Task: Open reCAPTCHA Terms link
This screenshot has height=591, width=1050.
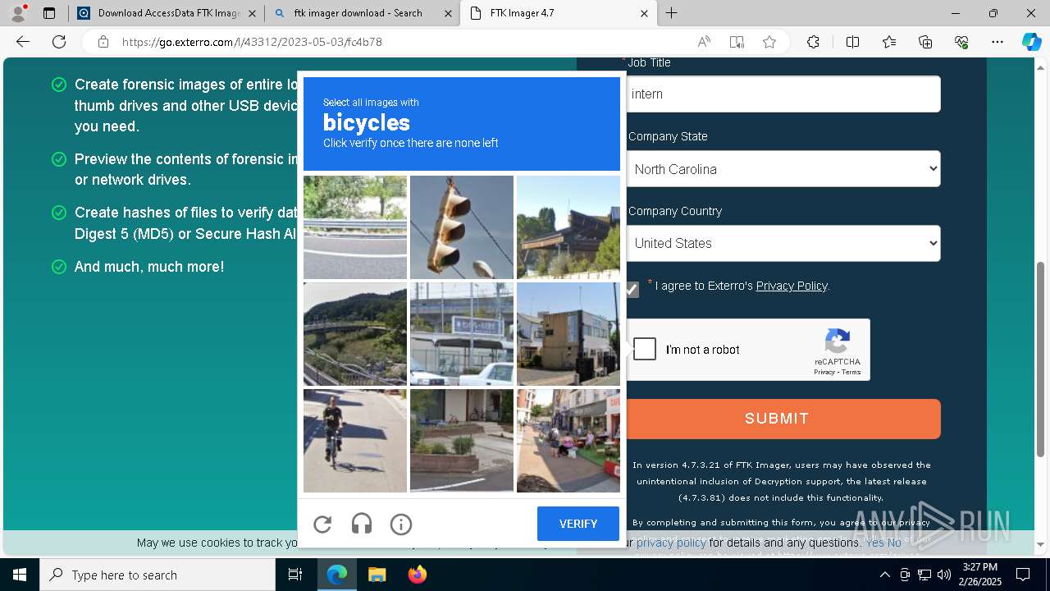Action: (x=851, y=372)
